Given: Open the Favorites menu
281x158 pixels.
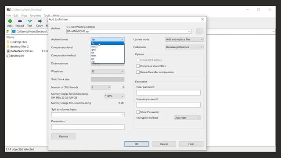Looking at the screenshot, I should point(35,16).
